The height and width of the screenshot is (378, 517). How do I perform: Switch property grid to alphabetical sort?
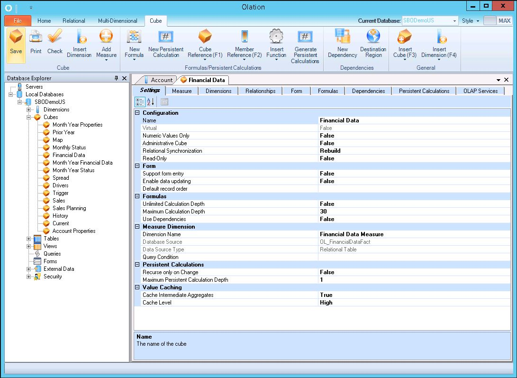pos(150,101)
